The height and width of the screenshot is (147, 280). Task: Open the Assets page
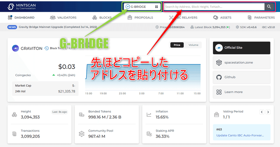tap(222, 17)
